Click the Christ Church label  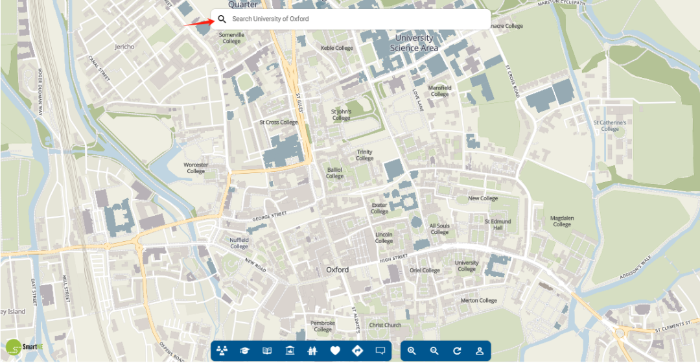coord(385,325)
